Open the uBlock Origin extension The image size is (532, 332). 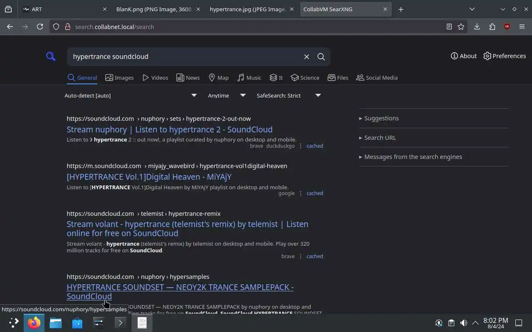tap(507, 27)
